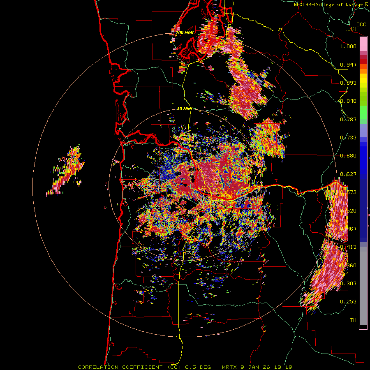Click the 0.840 legend value

click(348, 101)
